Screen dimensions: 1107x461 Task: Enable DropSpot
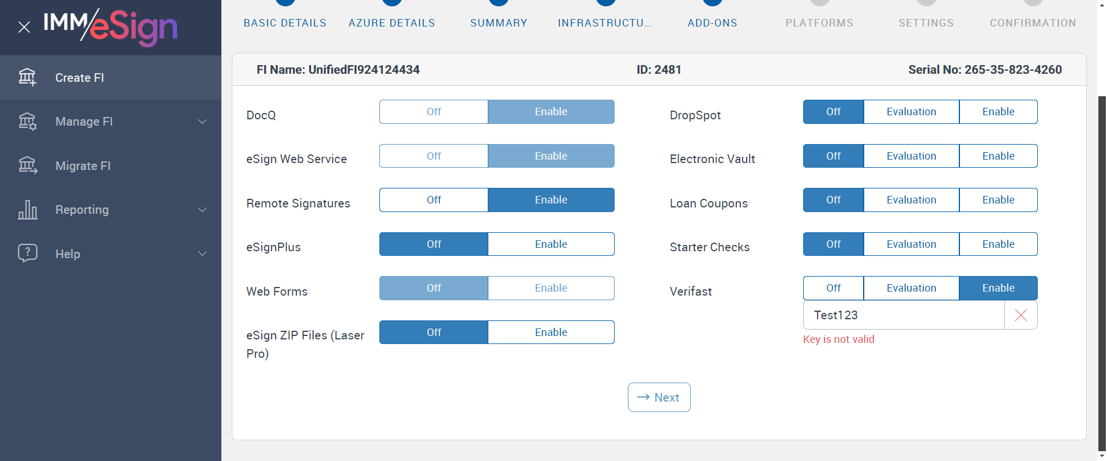999,112
